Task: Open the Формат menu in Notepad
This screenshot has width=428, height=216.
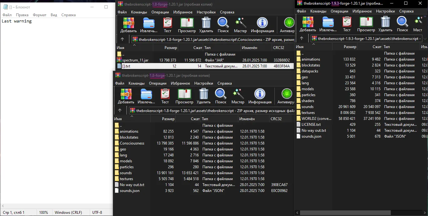Action: [x=39, y=15]
